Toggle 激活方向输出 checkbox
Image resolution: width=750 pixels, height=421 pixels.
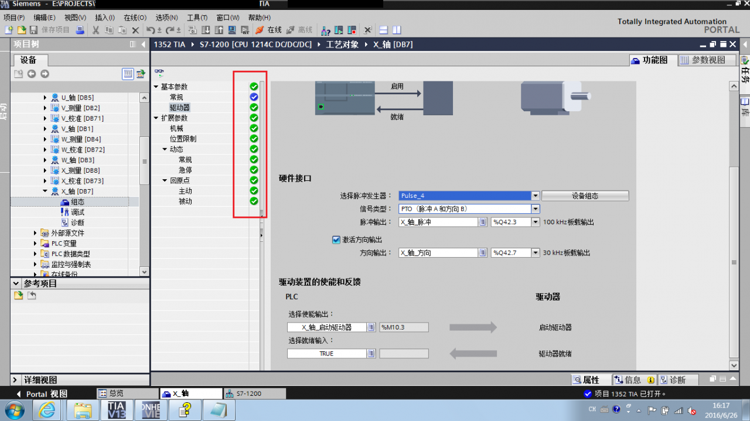tap(336, 239)
